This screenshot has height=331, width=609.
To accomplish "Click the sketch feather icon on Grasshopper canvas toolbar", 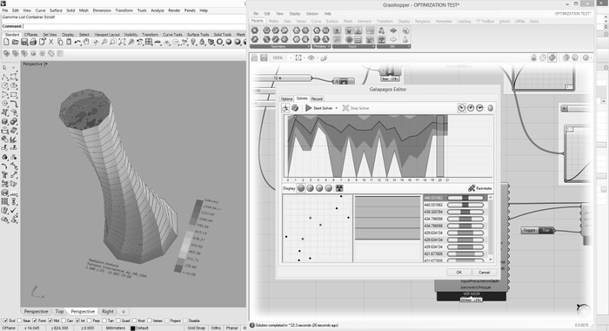I will (324, 58).
